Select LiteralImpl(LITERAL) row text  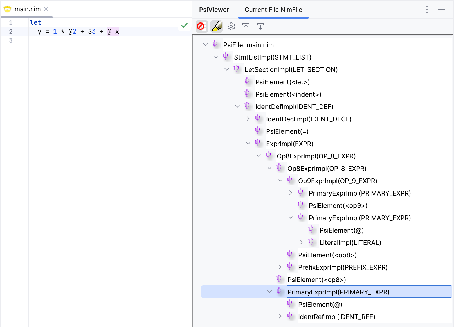coord(350,243)
